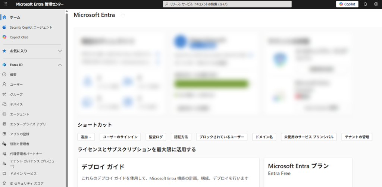Click the デプロイ ガイド card heading

[x=103, y=167]
